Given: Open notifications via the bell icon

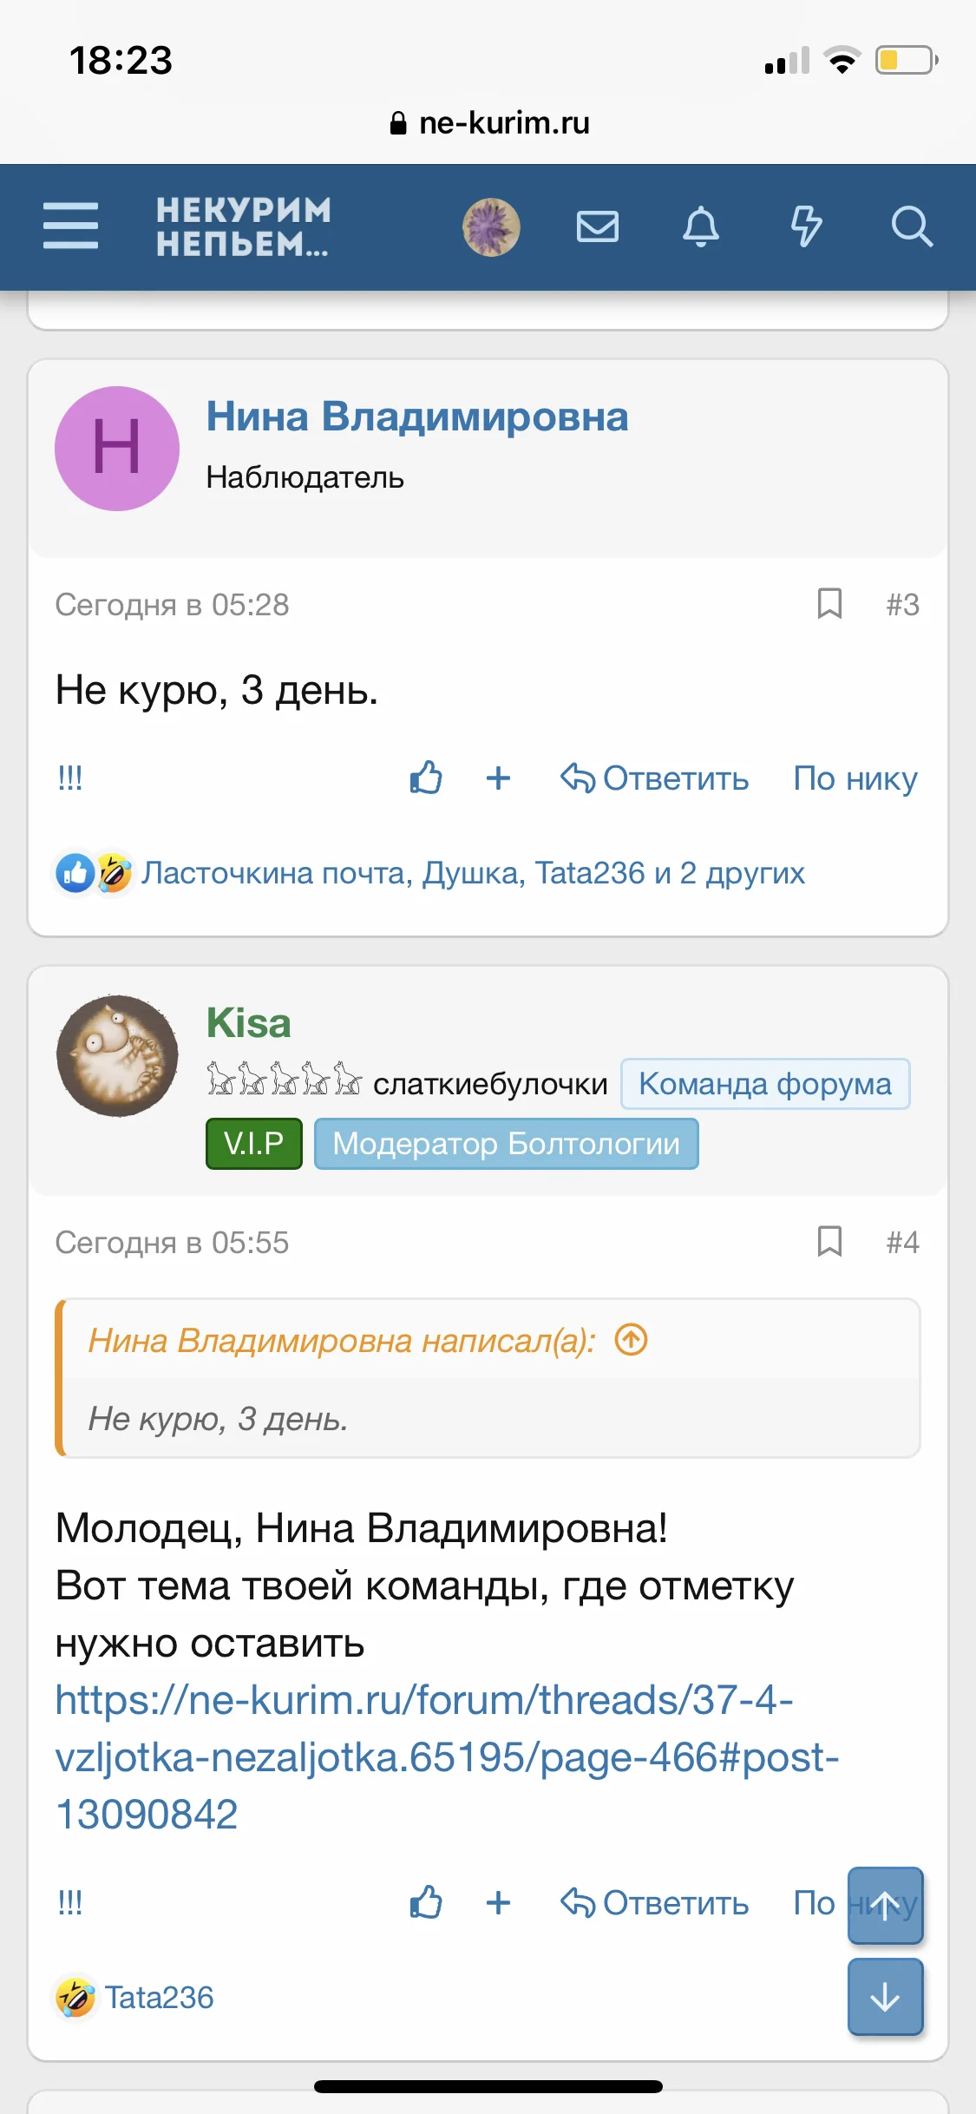Looking at the screenshot, I should coord(703,227).
